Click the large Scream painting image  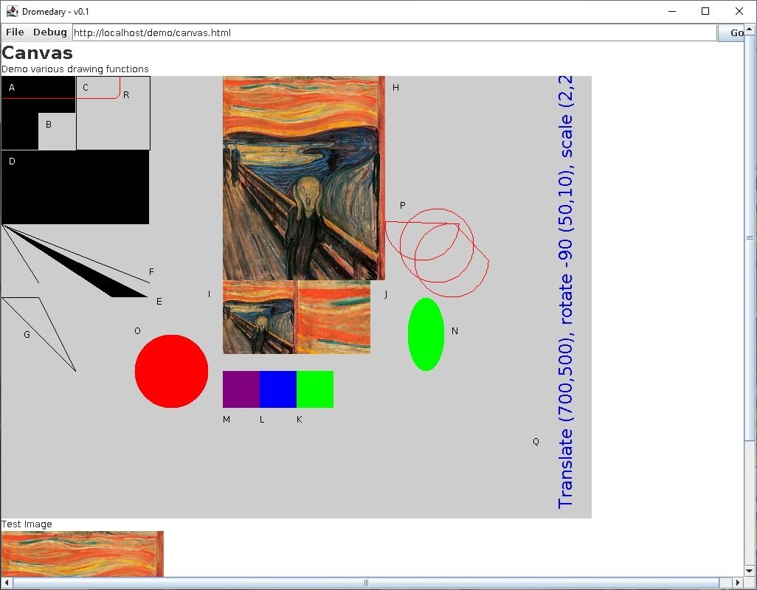(304, 178)
